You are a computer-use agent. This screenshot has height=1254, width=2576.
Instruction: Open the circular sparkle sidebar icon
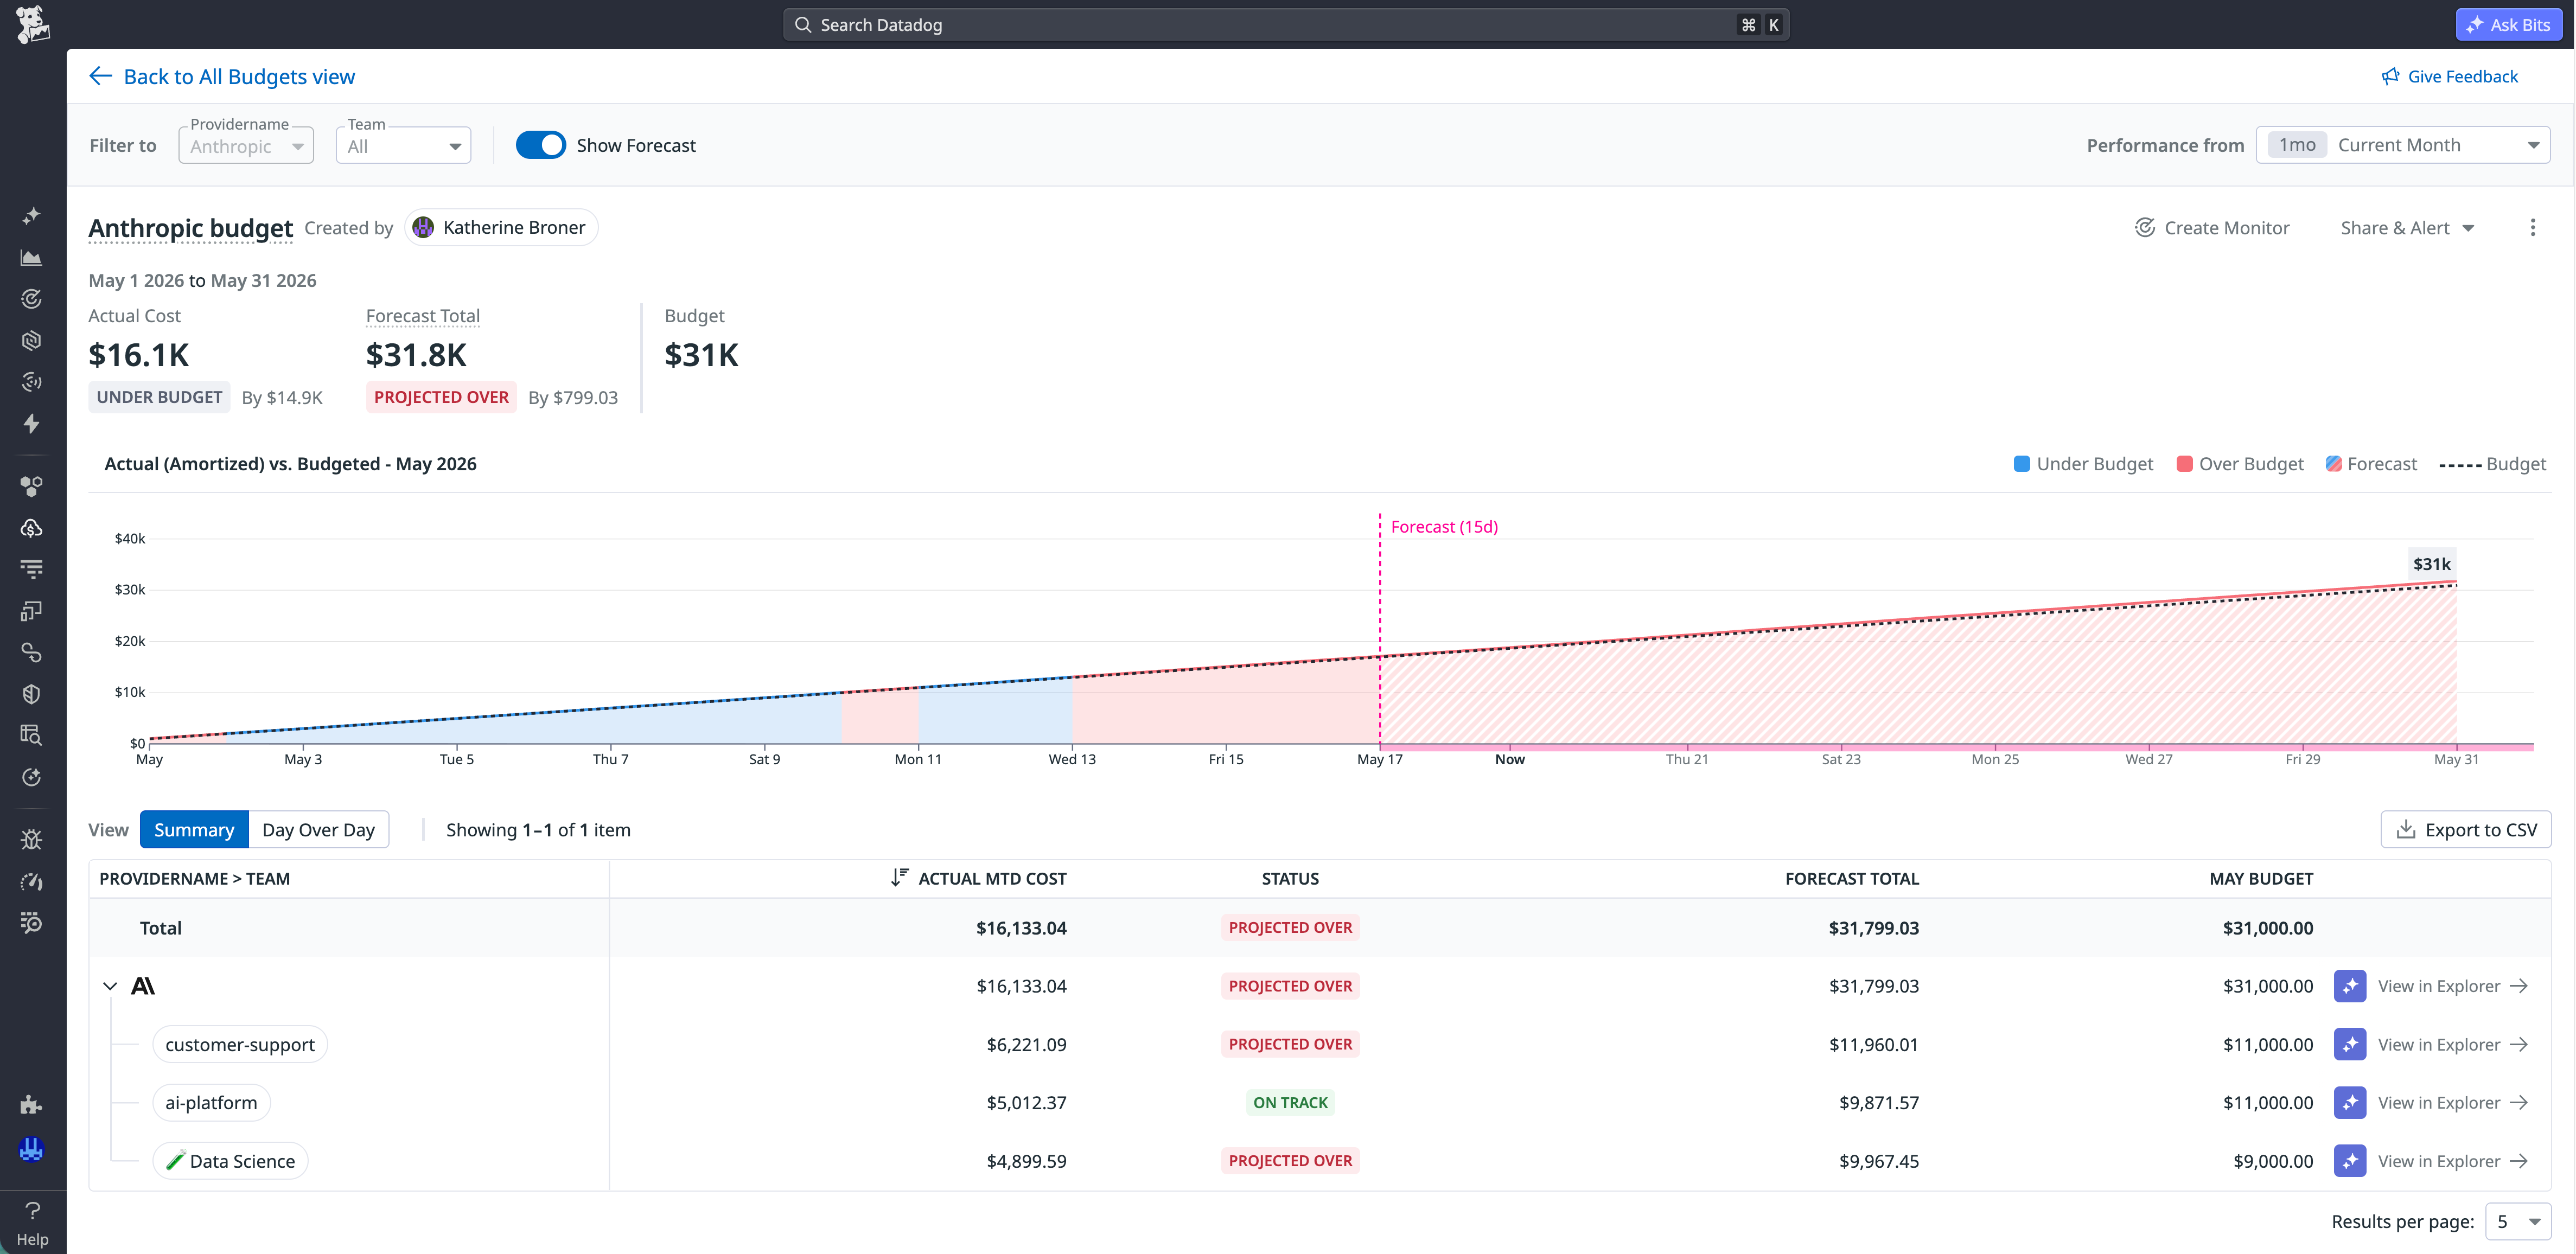(32, 778)
